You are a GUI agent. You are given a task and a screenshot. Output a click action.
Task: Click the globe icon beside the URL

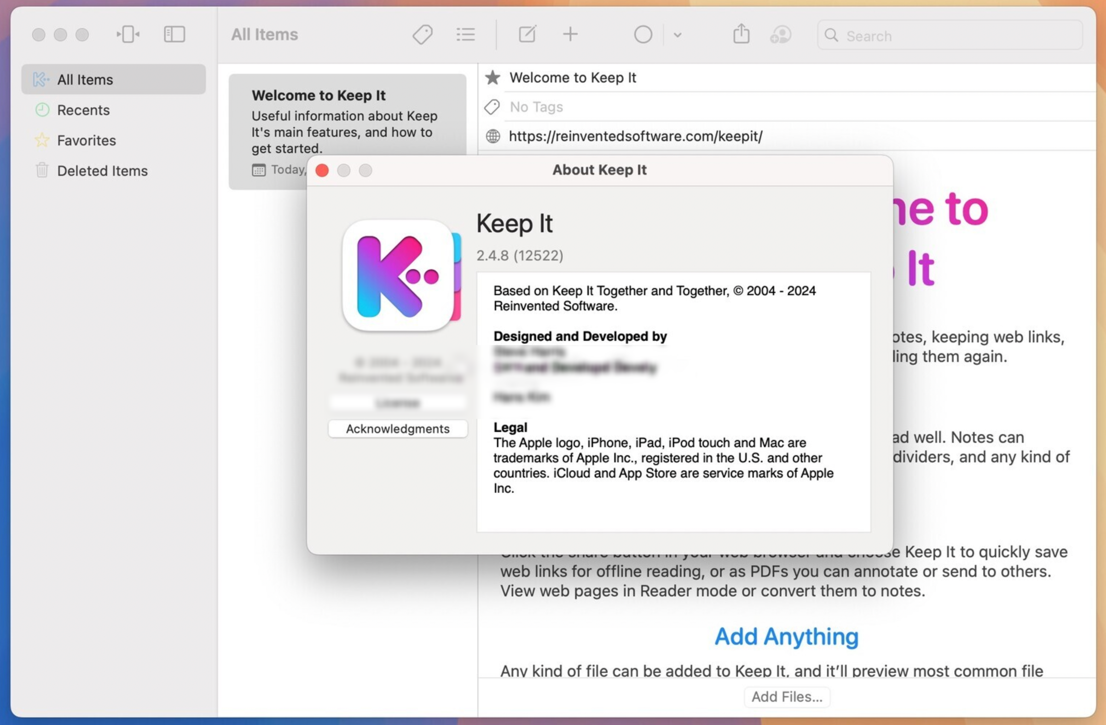click(493, 136)
